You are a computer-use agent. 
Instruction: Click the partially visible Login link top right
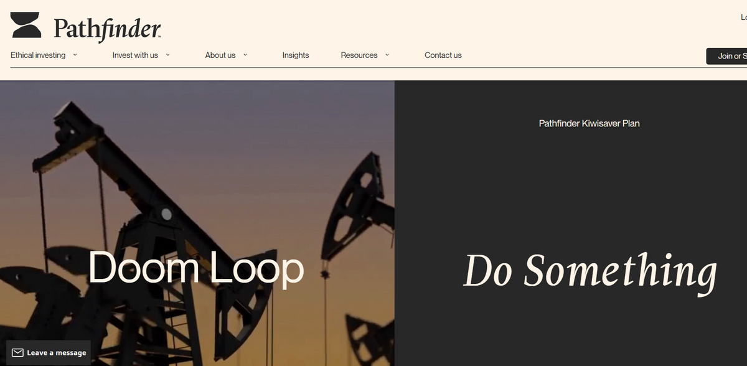pyautogui.click(x=744, y=17)
